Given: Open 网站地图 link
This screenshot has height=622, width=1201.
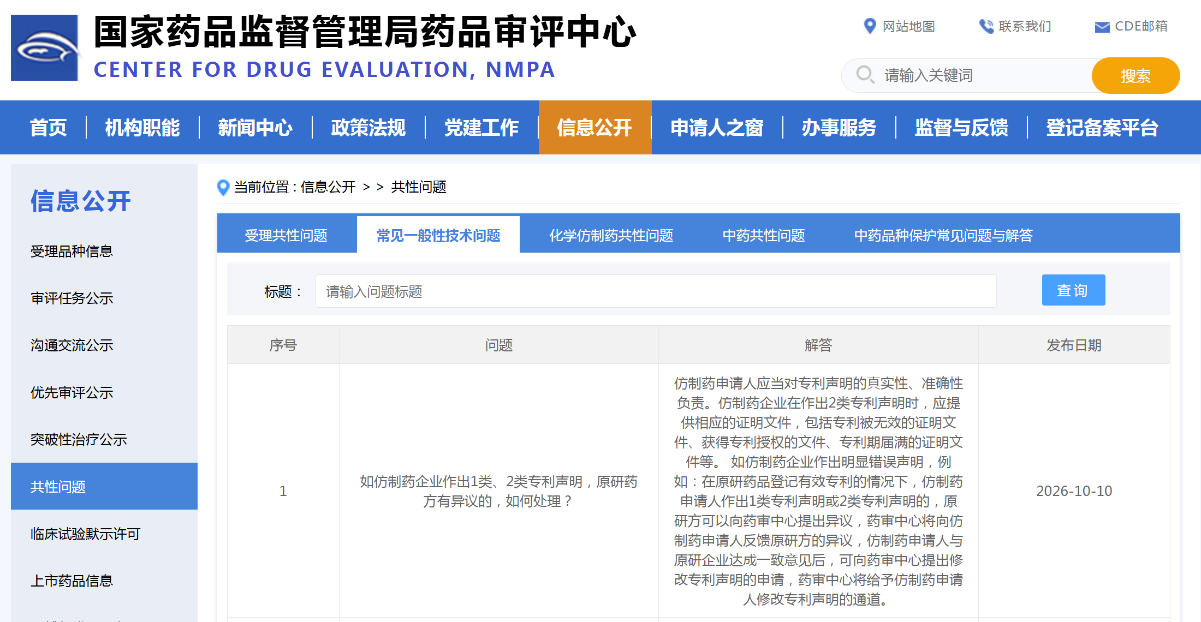Looking at the screenshot, I should coord(909,26).
